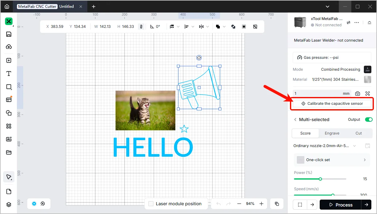The image size is (377, 214).
Task: Open the 304 Stainless material swatch
Action: click(368, 79)
